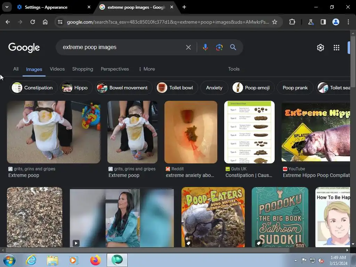This screenshot has height=267, width=356.
Task: Open the tab search dropdown arrow
Action: [x=7, y=7]
